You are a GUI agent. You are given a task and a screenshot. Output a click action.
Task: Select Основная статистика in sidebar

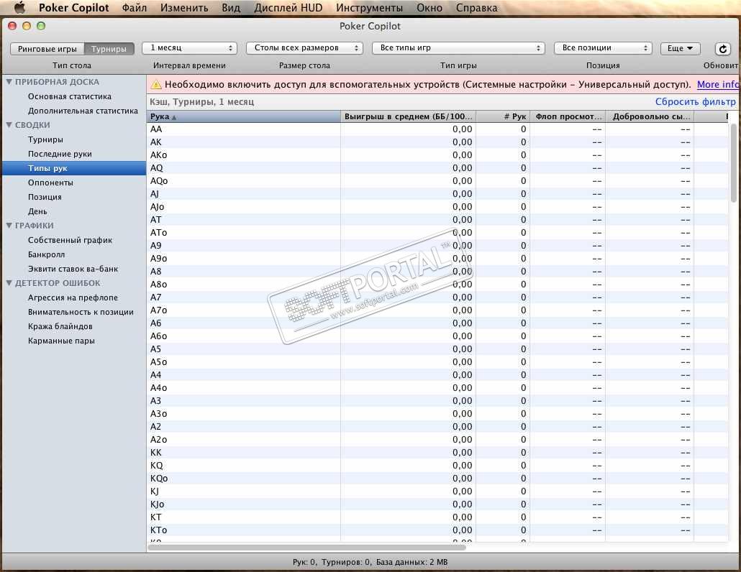(x=70, y=96)
